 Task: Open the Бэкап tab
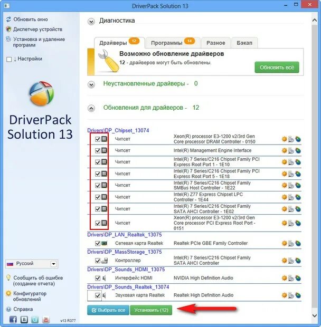click(244, 43)
